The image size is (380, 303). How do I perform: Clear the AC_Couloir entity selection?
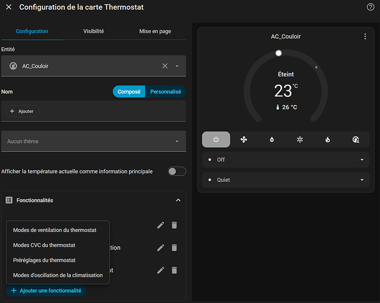pyautogui.click(x=165, y=66)
